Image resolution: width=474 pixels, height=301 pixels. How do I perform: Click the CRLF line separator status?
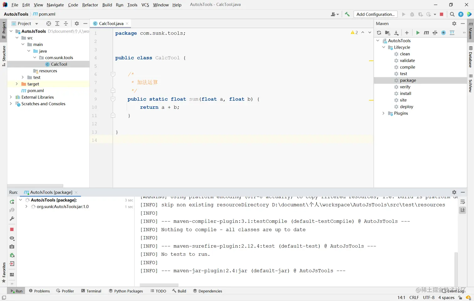coord(414,298)
